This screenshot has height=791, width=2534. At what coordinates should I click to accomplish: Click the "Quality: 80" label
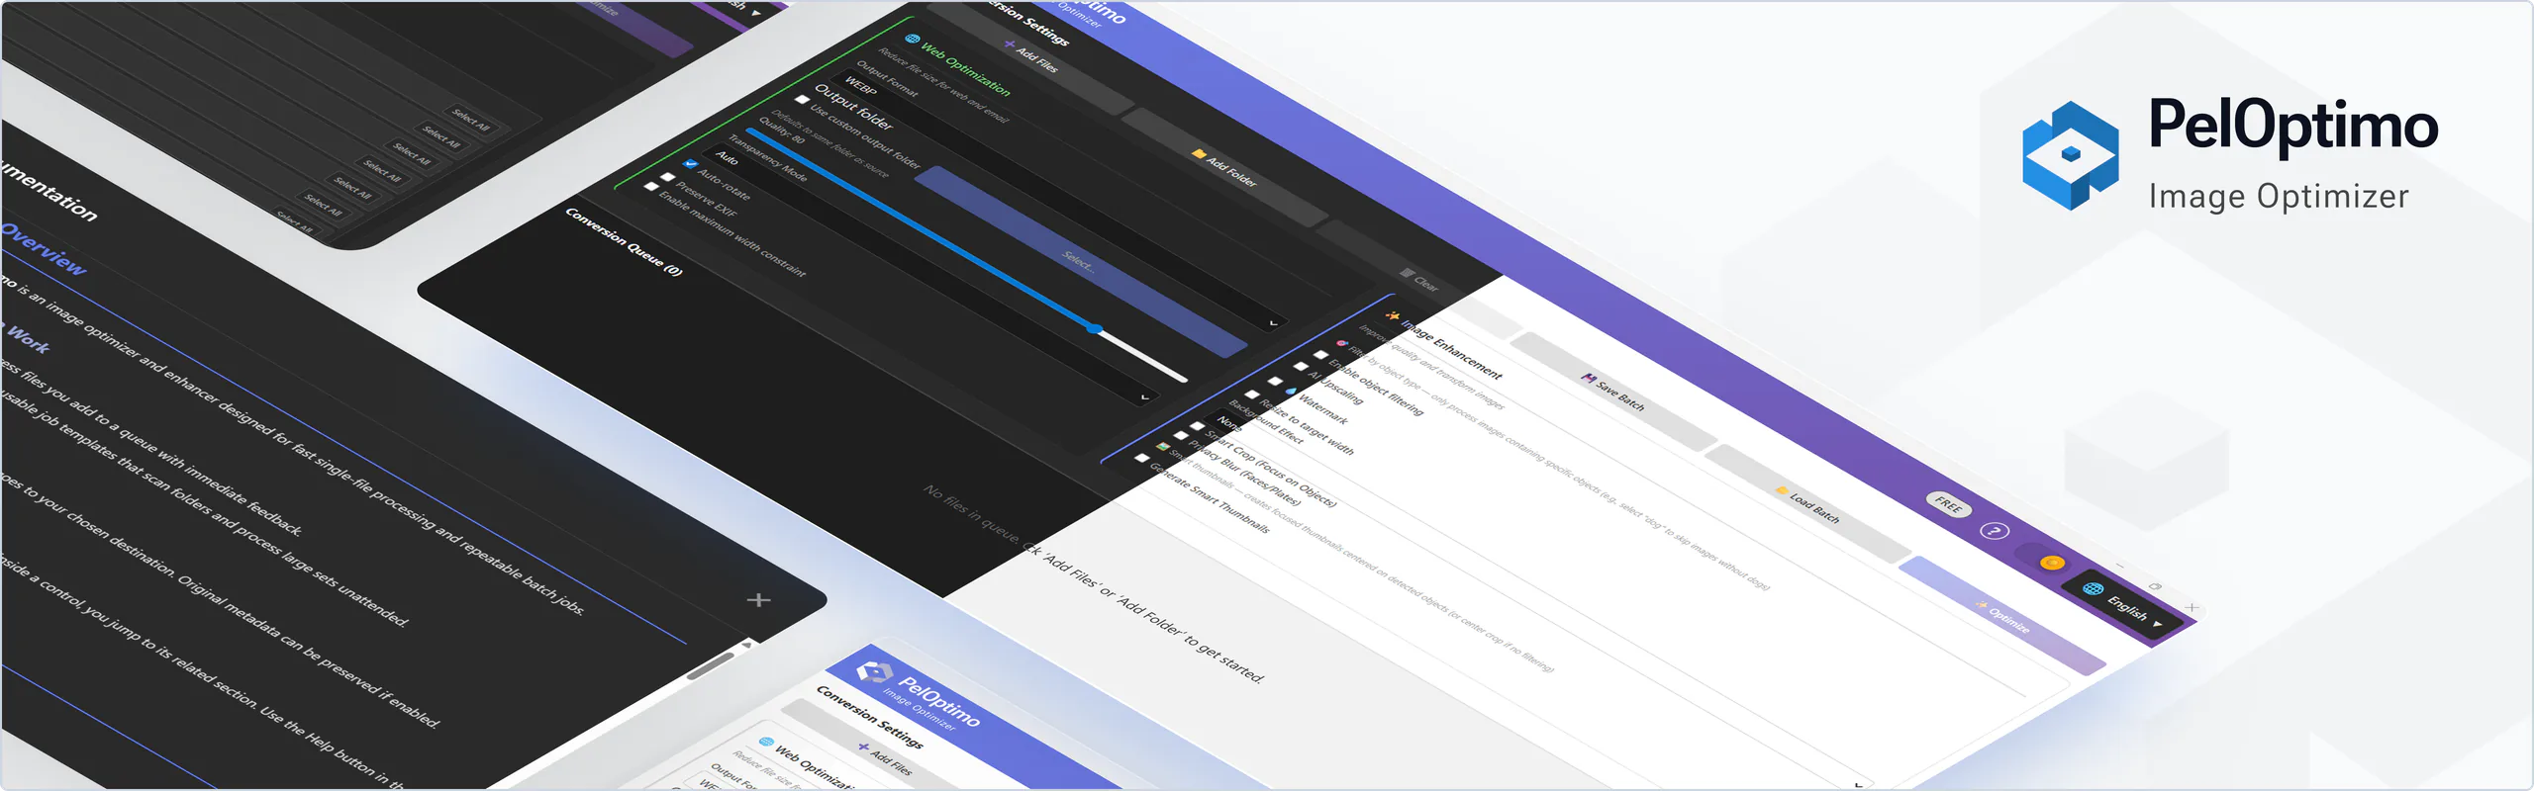782,131
